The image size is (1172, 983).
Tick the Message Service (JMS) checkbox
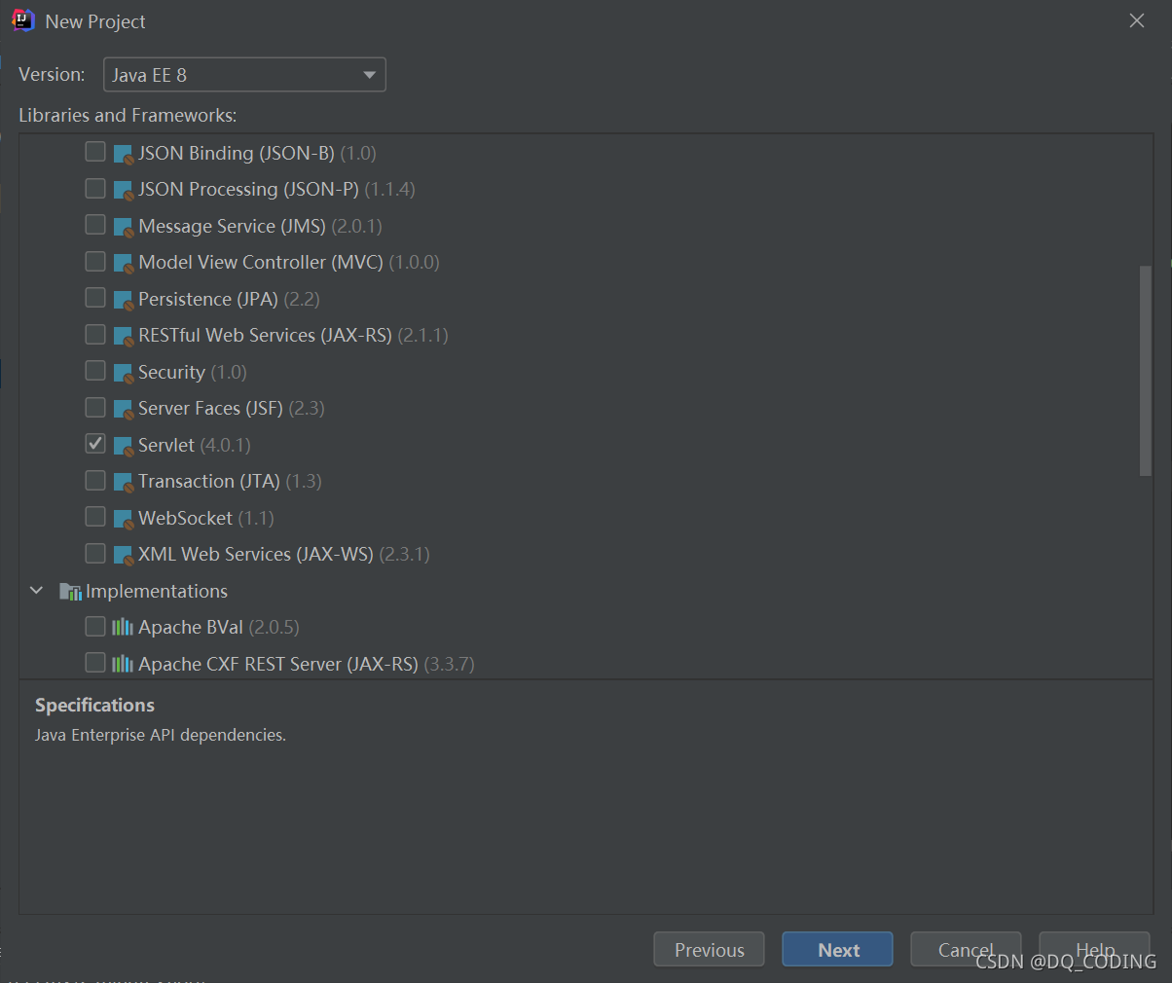(x=95, y=225)
